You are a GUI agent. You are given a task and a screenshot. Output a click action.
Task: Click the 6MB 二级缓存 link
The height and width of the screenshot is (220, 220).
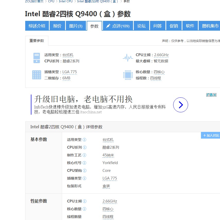coord(66,78)
